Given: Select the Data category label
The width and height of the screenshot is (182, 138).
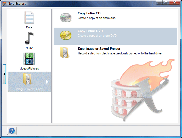Looking at the screenshot, I should 29,27.
